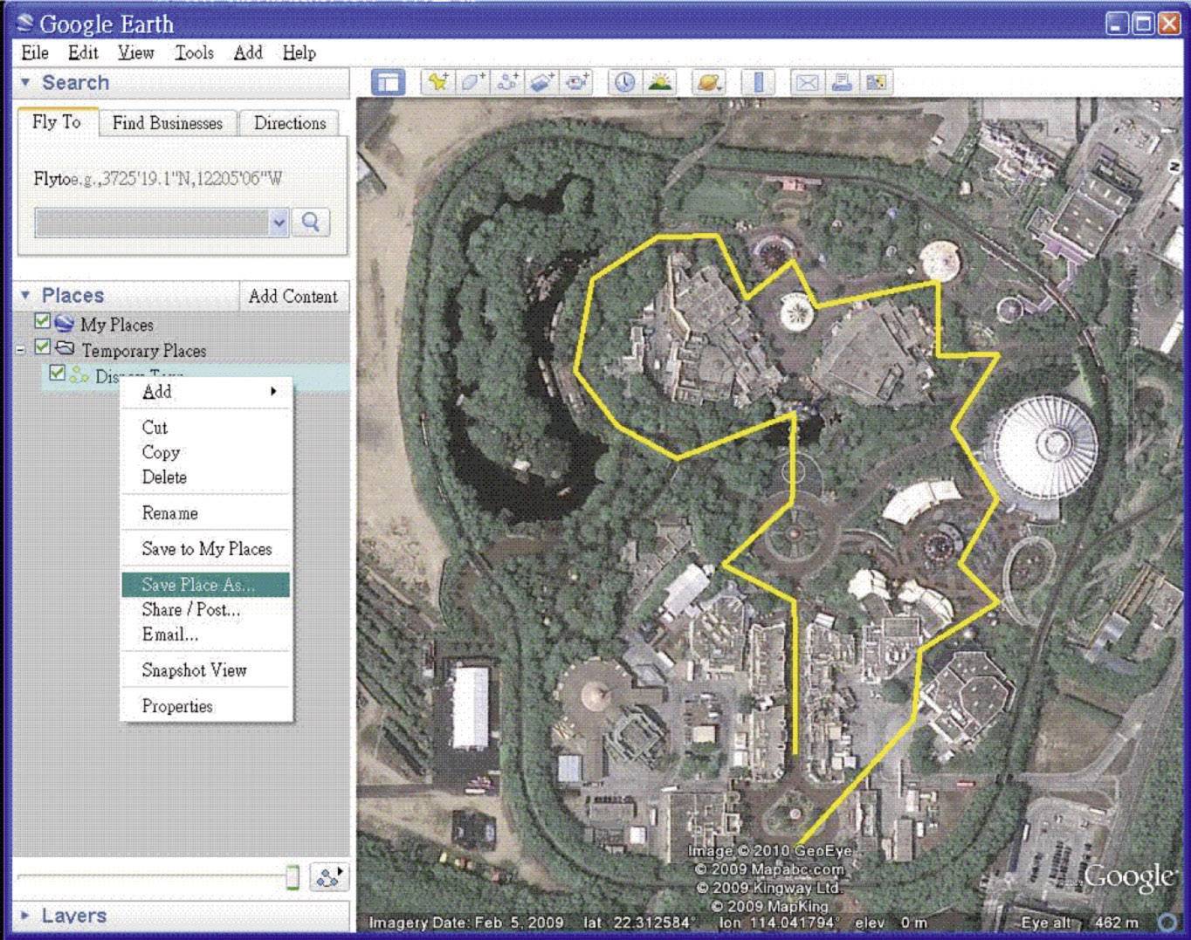Click the opacity slider handle in Places

293,877
